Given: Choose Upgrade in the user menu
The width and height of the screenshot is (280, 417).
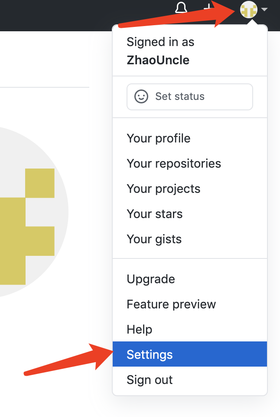Looking at the screenshot, I should click(150, 279).
